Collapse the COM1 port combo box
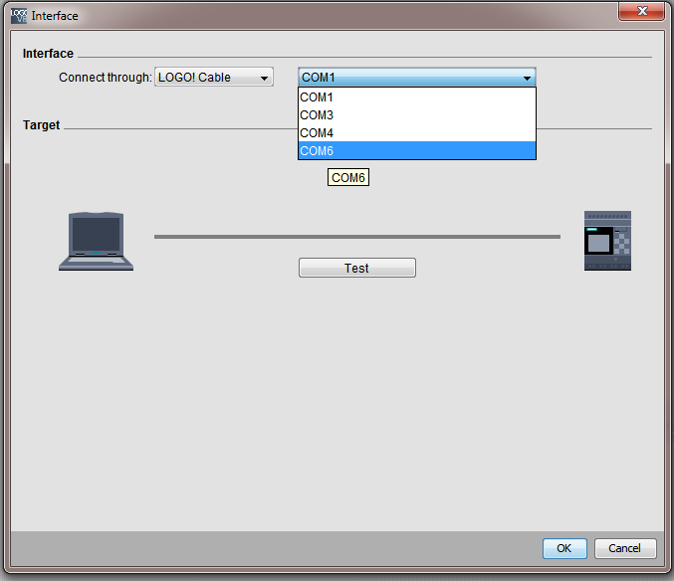 coord(416,78)
